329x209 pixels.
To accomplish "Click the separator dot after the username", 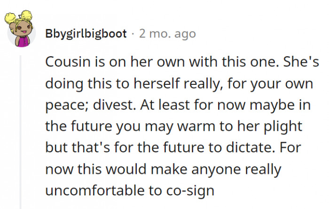I will tap(133, 34).
